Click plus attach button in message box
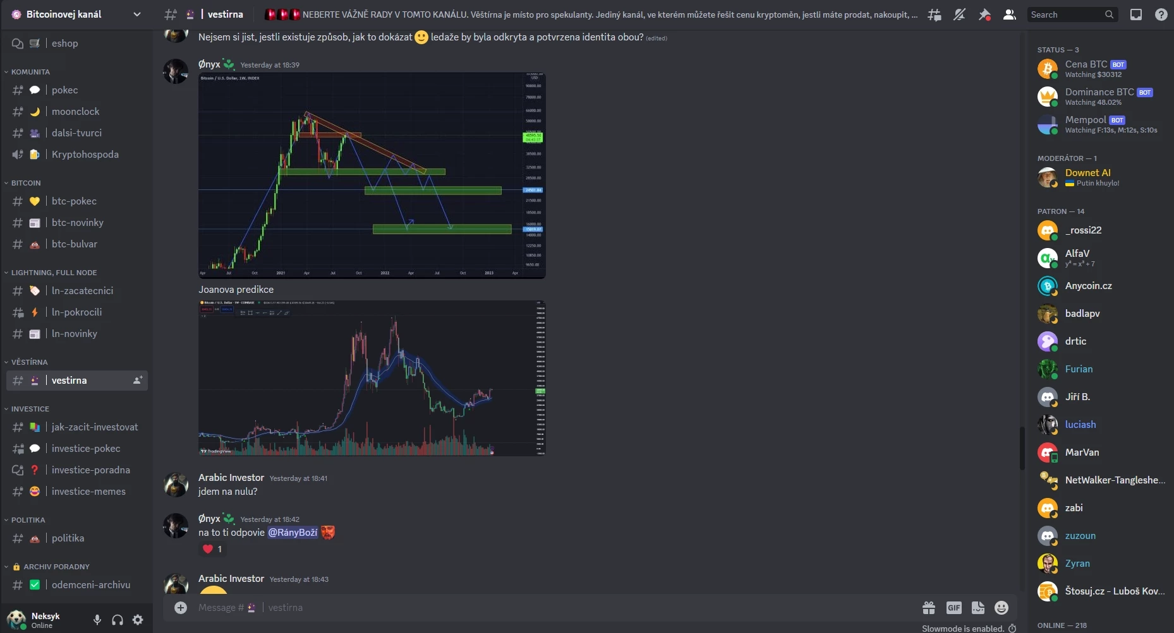Image resolution: width=1174 pixels, height=633 pixels. [x=181, y=608]
